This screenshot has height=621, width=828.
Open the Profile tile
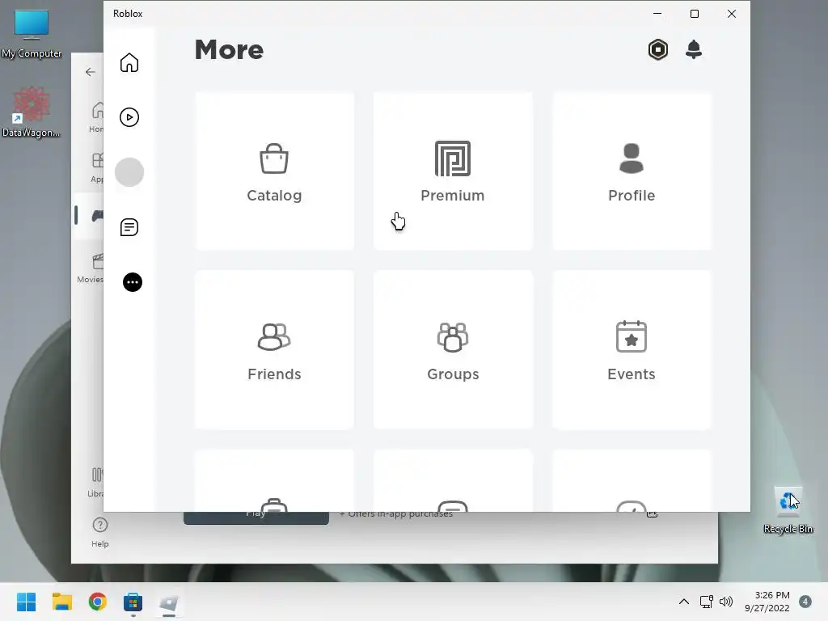pos(632,171)
